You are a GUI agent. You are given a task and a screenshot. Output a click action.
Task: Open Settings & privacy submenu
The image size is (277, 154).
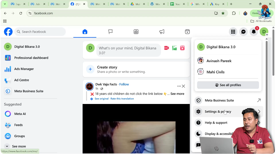[x=228, y=112]
